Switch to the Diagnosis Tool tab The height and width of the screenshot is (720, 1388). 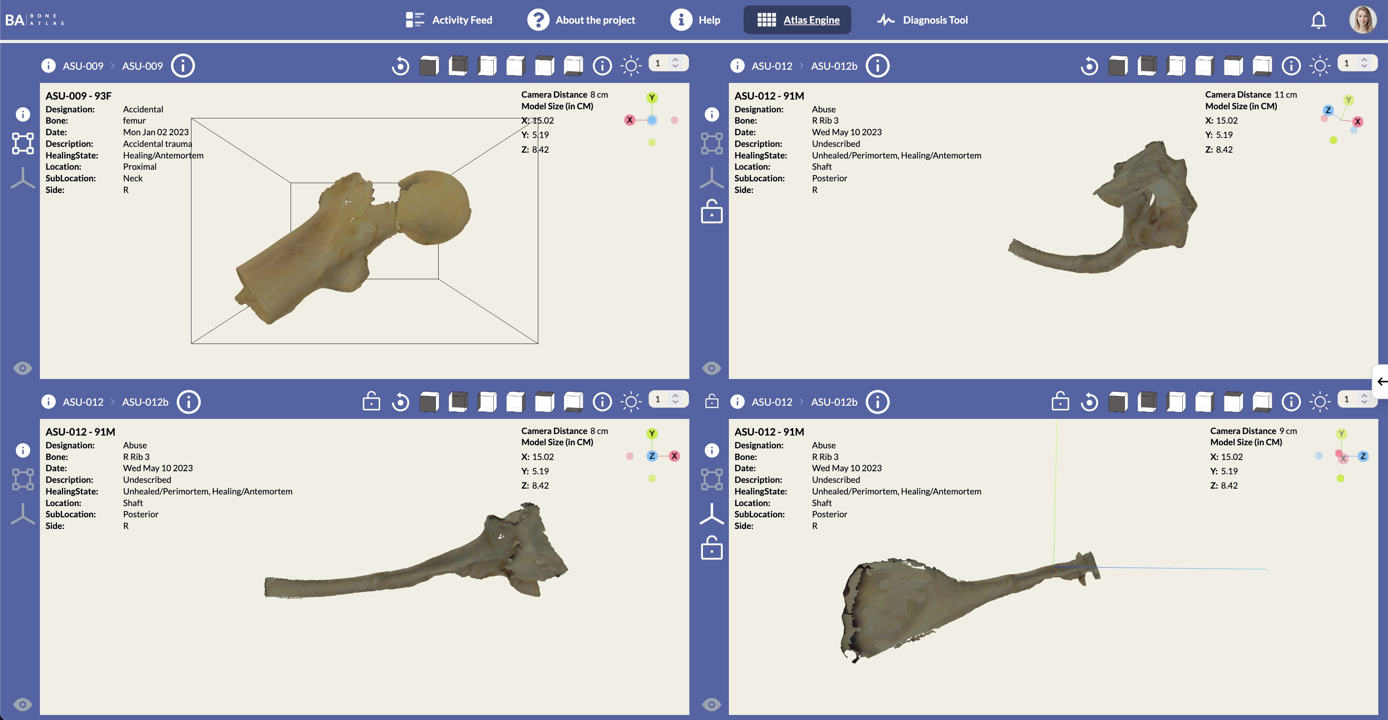point(922,20)
